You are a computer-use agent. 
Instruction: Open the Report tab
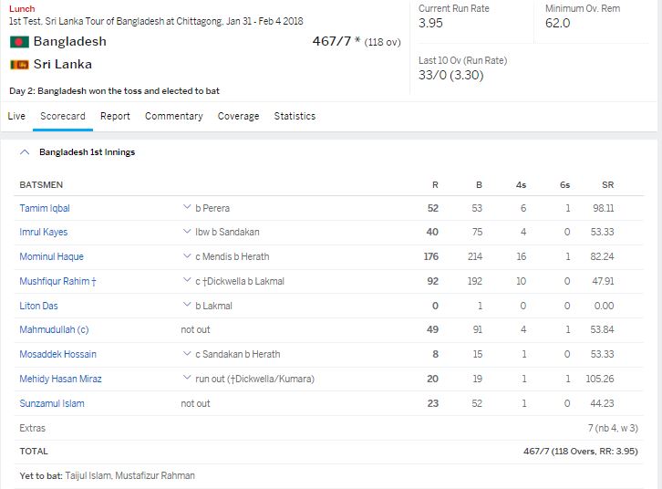point(115,116)
